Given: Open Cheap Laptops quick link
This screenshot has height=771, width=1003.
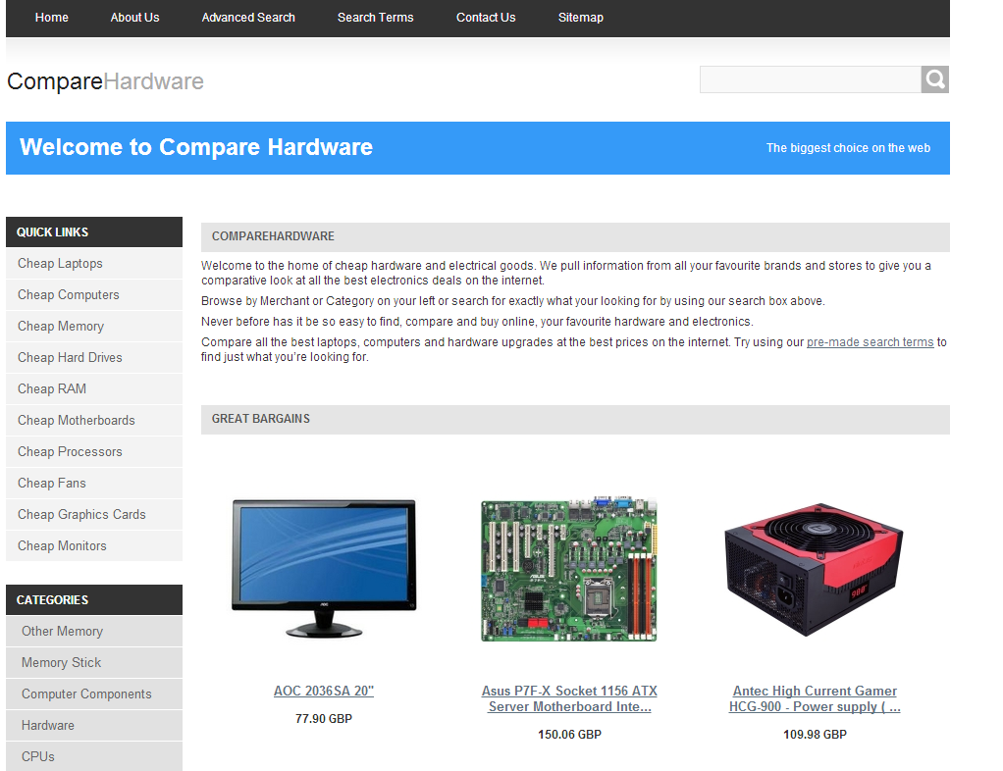Looking at the screenshot, I should point(94,264).
